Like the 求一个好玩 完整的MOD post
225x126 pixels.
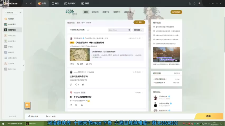tap(82, 105)
